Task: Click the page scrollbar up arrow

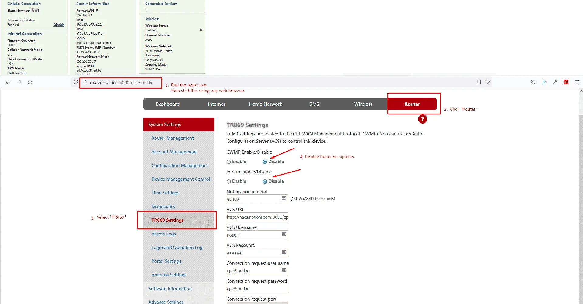Action: tap(581, 91)
